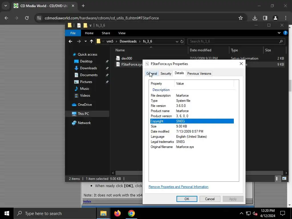
Task: Select the Legal trademarks row
Action: point(192,142)
